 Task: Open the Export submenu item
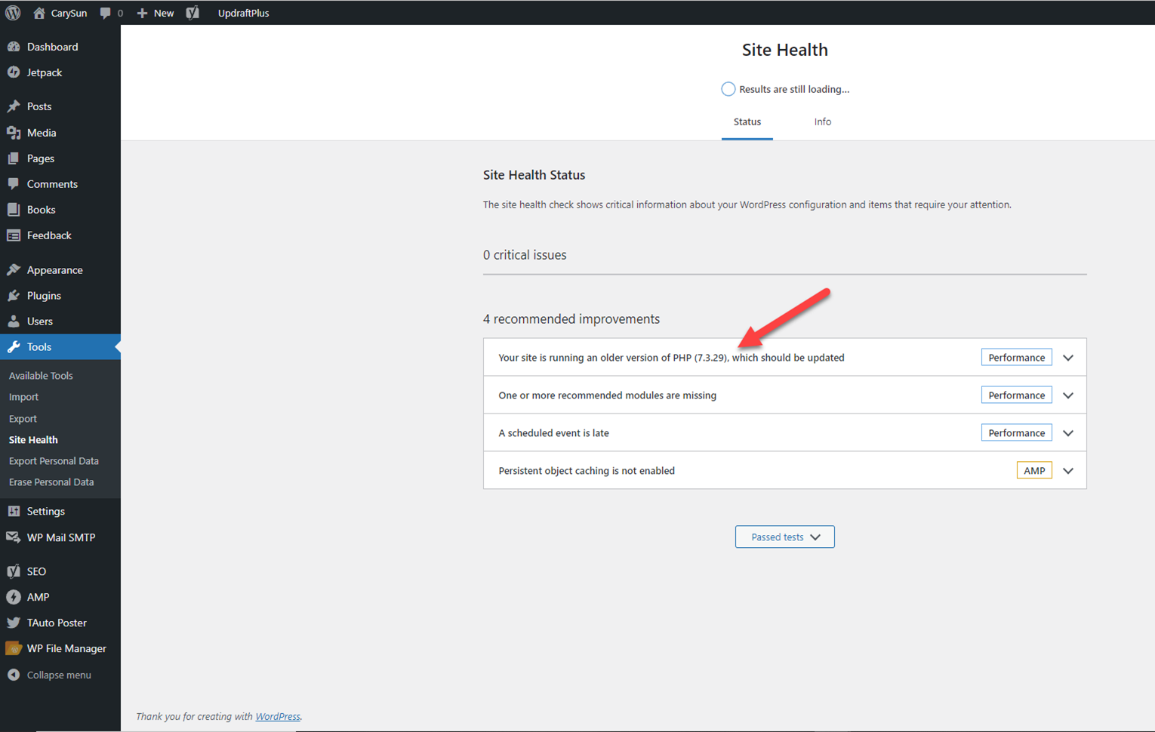[x=23, y=419]
